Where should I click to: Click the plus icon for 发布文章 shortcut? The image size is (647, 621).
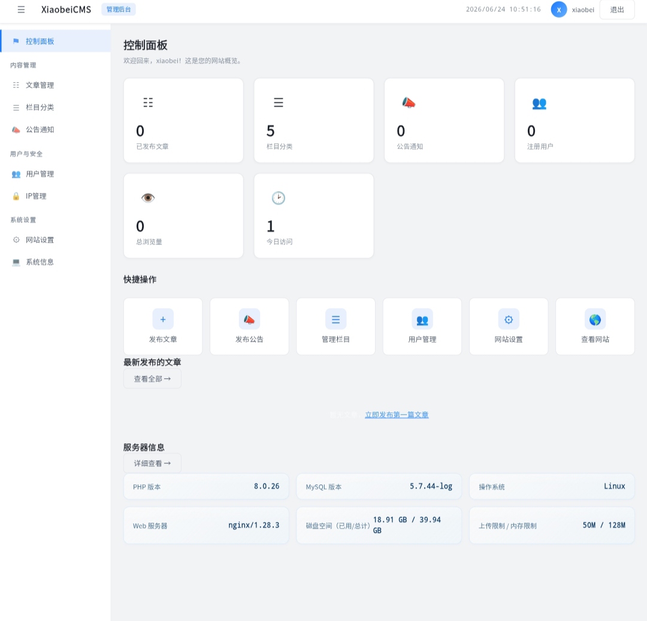coord(163,319)
